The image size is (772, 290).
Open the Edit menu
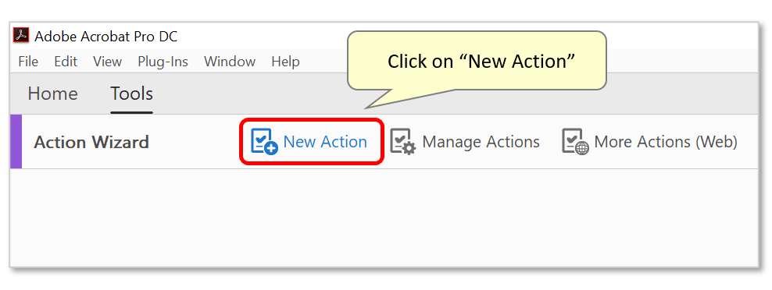tap(66, 62)
